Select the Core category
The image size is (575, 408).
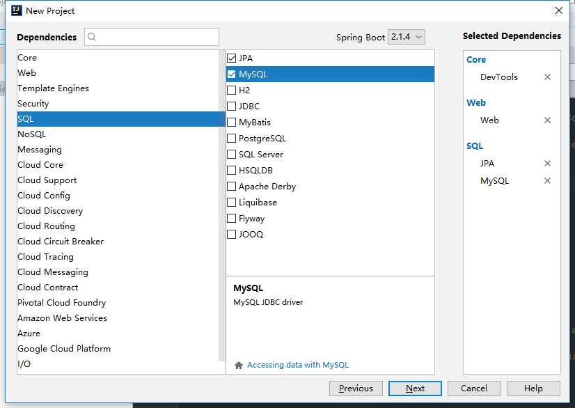tap(118, 58)
